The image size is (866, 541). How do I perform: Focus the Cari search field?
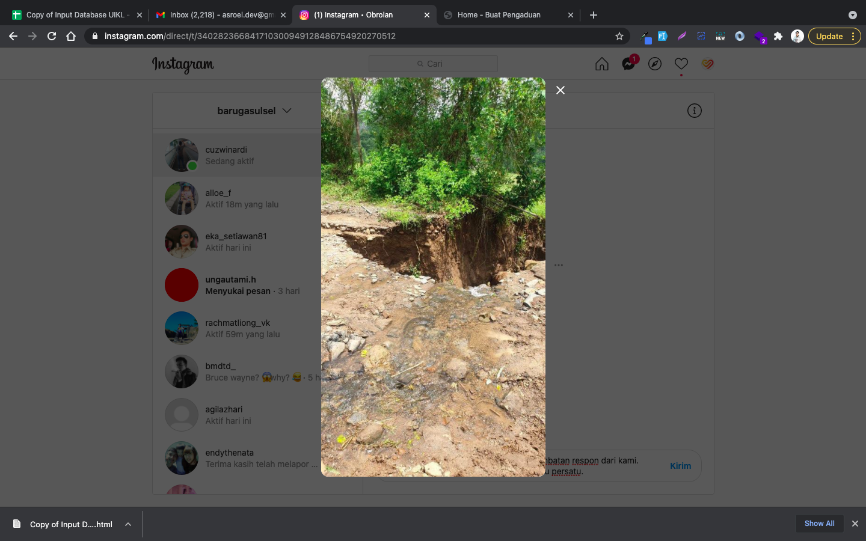(x=433, y=64)
